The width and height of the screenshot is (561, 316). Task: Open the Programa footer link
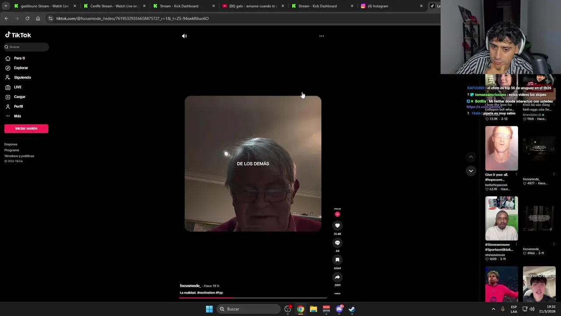pos(12,150)
